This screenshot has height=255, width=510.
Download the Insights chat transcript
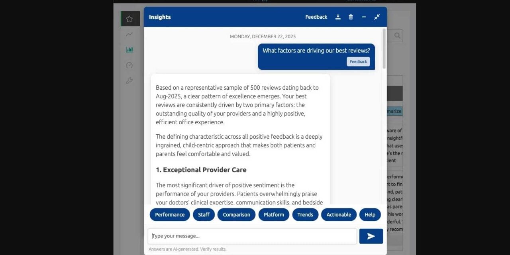(338, 17)
